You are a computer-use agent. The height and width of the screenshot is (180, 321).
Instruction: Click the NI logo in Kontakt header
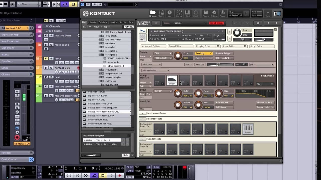coord(277,13)
